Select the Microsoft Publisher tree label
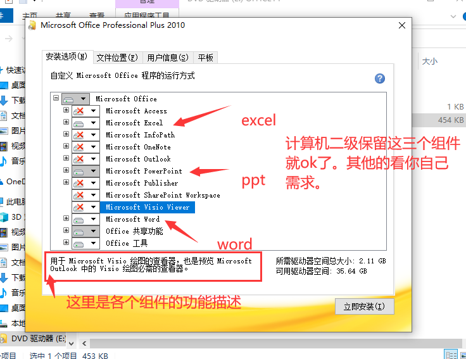Viewport: 466px width, 359px height. [x=142, y=184]
